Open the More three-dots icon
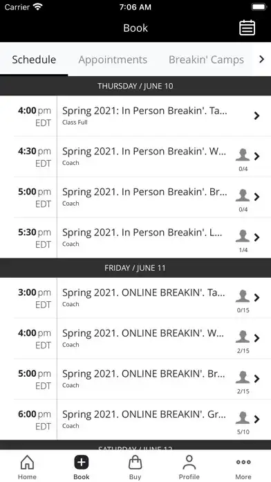The height and width of the screenshot is (482, 271). 243,462
